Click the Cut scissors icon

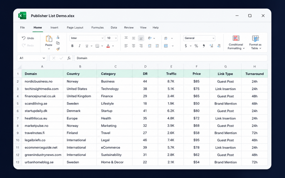coord(58,37)
